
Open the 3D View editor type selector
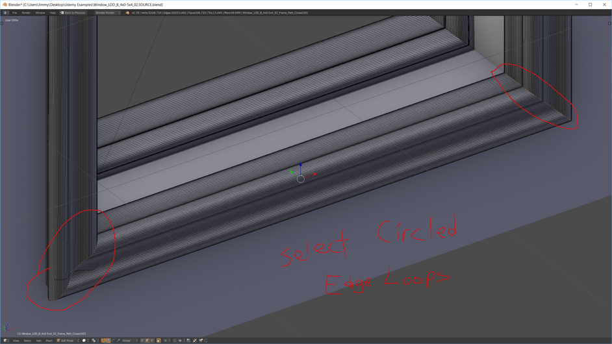tap(6, 341)
